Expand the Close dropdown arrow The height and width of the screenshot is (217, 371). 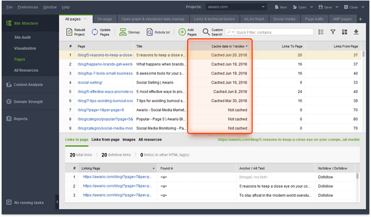coord(362,7)
